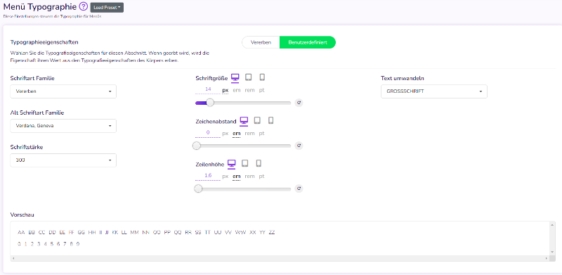Reset the Schriftgröße slider value
Screen dimensions: 562x275
click(299, 103)
